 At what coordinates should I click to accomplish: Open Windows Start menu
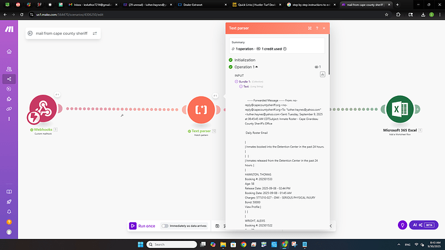[141, 244]
